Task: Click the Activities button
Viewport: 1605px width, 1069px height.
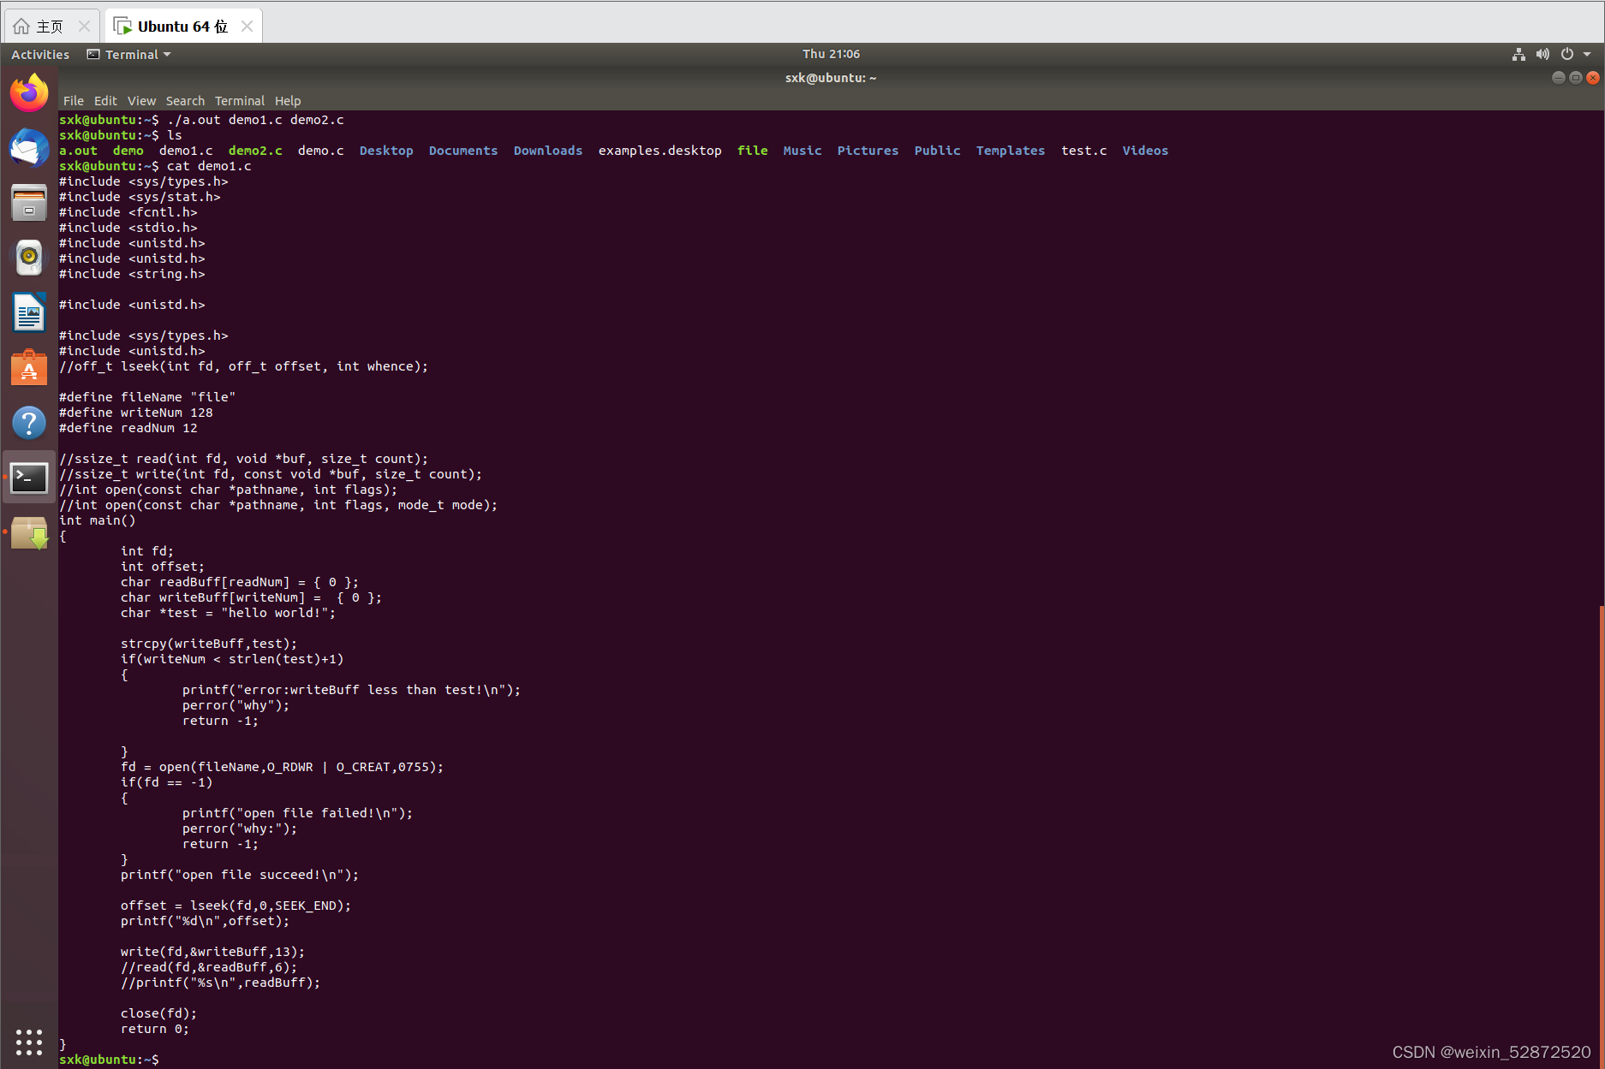Action: [40, 54]
